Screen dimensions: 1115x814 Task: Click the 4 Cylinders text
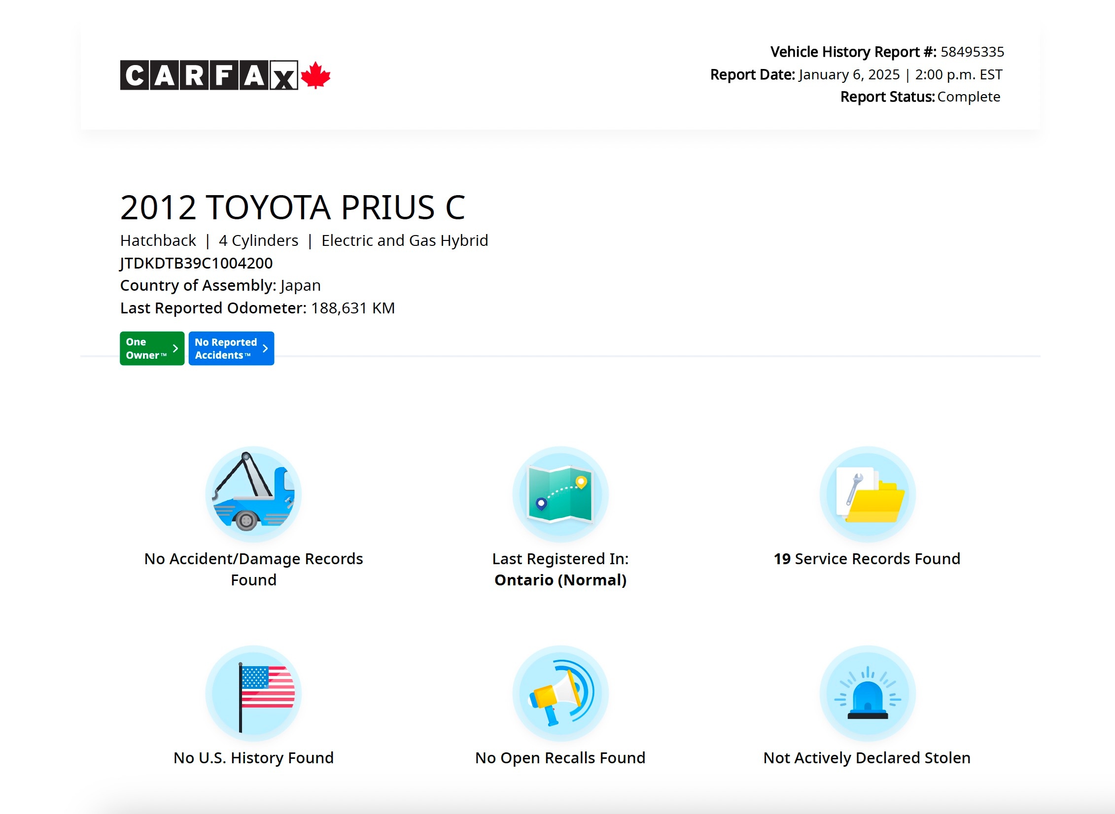259,240
